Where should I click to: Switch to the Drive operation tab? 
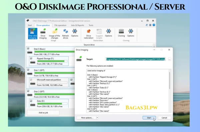pyautogui.click(x=43, y=25)
